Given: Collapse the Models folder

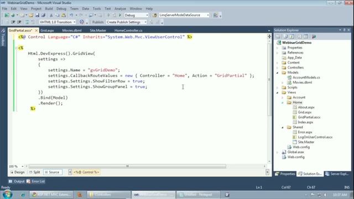Looking at the screenshot, I should coord(278,72).
